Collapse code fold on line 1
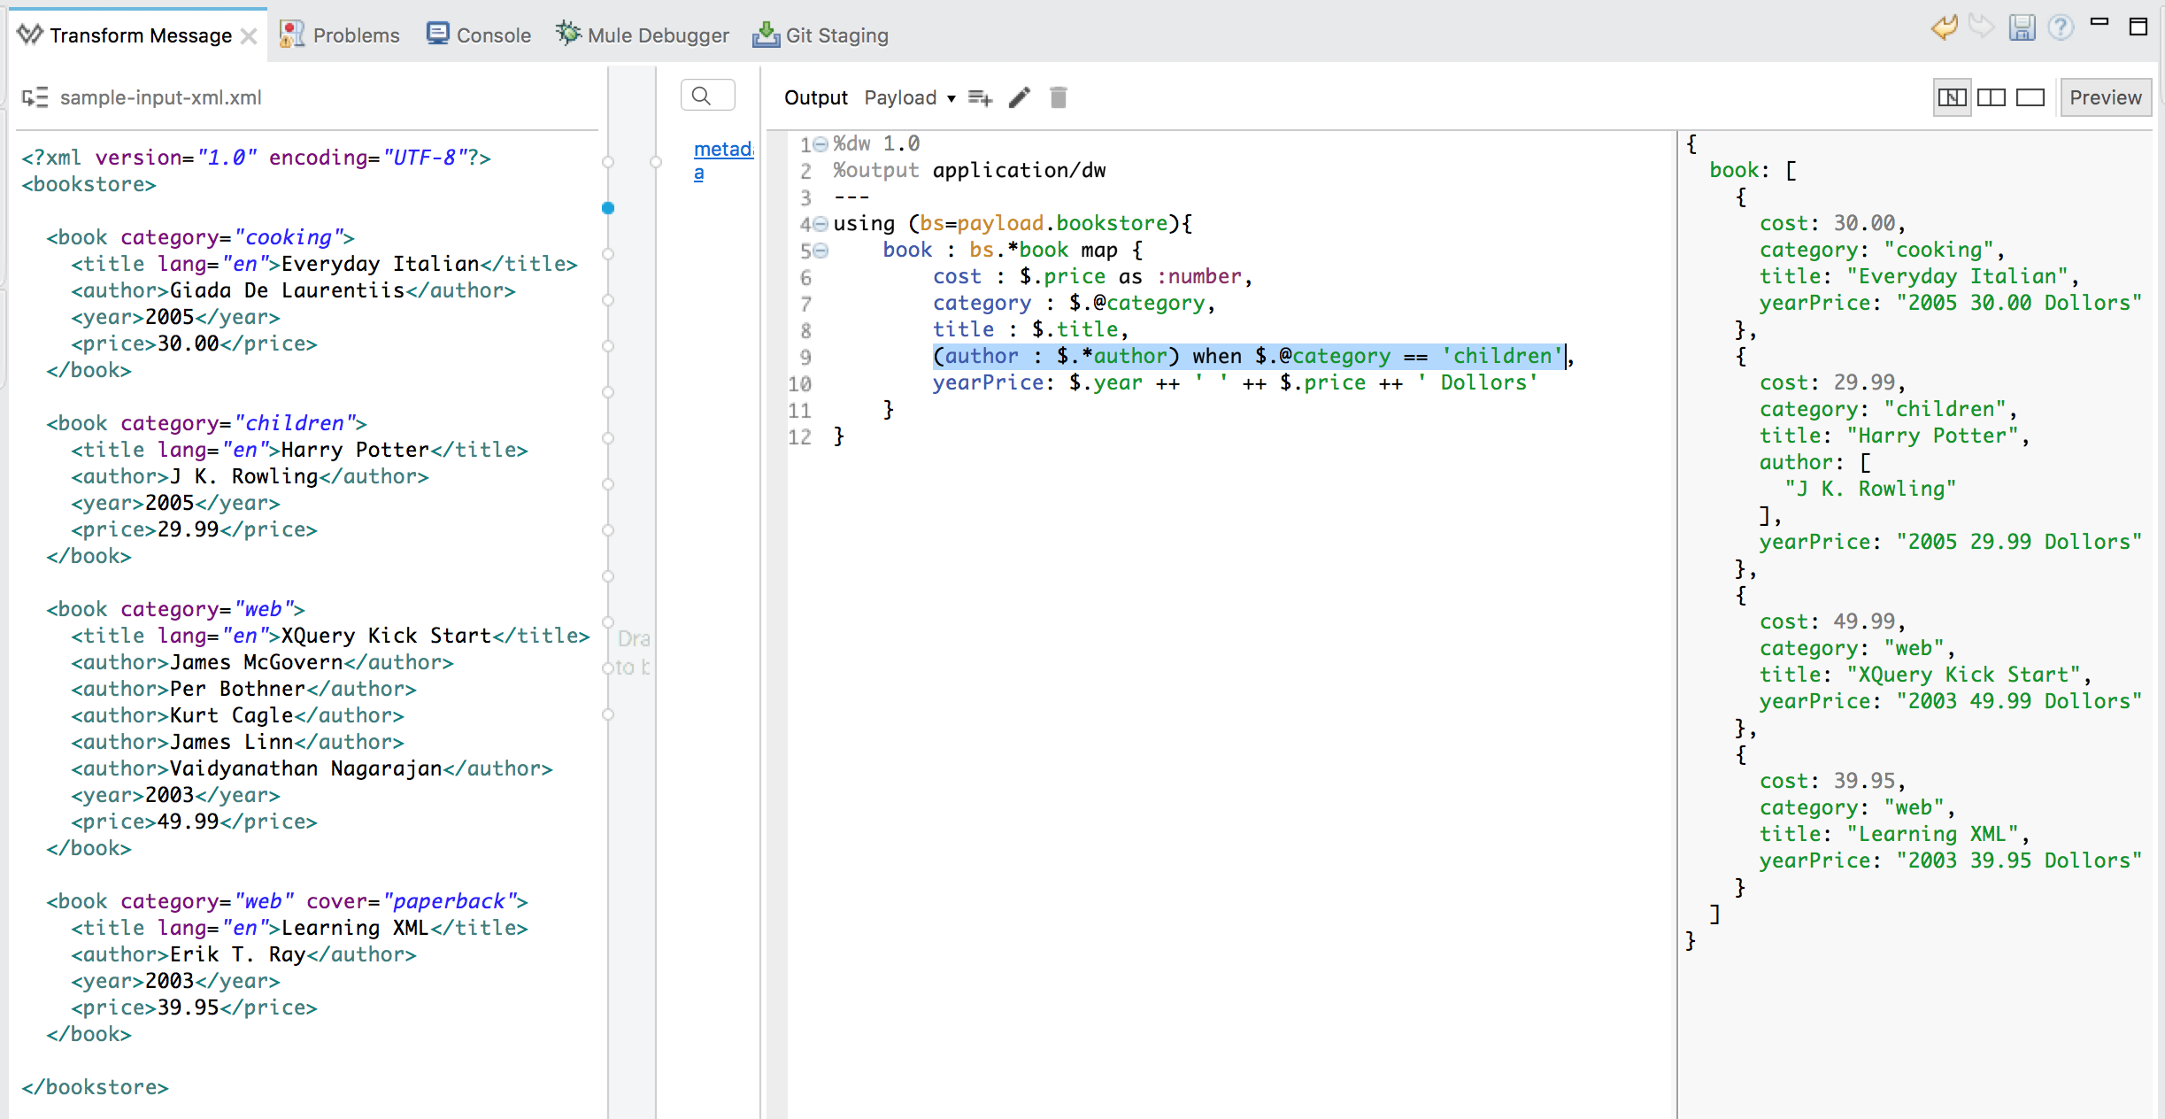 point(821,143)
